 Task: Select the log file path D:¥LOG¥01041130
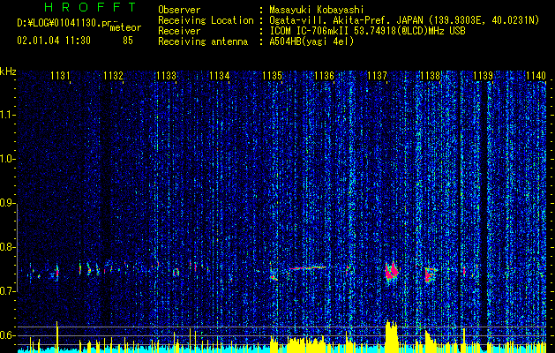click(64, 23)
